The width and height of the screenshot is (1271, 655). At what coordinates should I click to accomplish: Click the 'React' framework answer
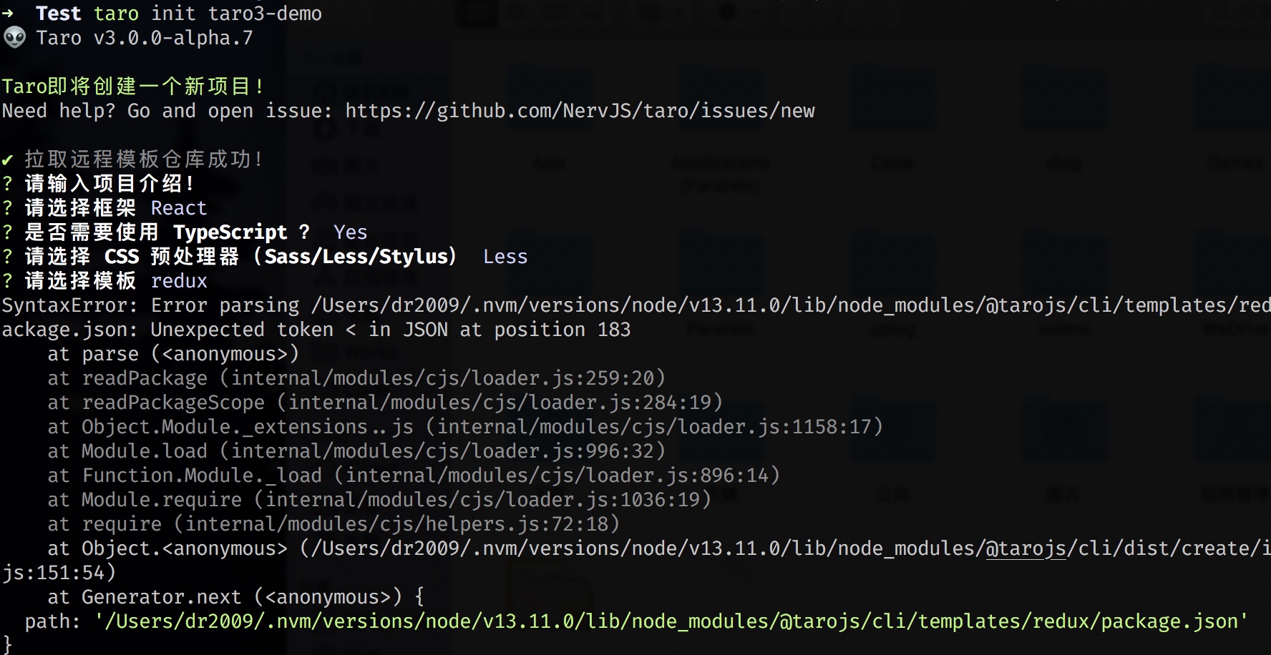point(179,208)
